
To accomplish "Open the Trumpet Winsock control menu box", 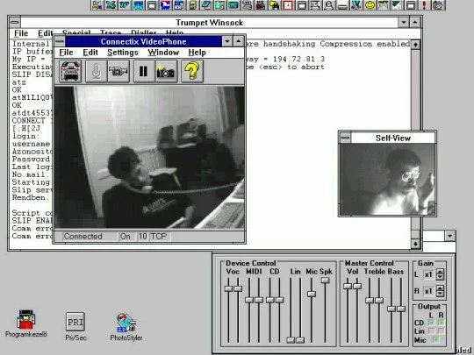I will [x=15, y=22].
